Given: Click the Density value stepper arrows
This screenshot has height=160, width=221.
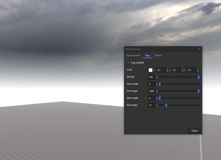Looking at the screenshot, I should click(x=157, y=77).
